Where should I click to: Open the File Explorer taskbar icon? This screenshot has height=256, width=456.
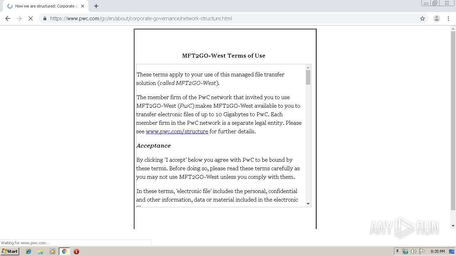[x=40, y=251]
